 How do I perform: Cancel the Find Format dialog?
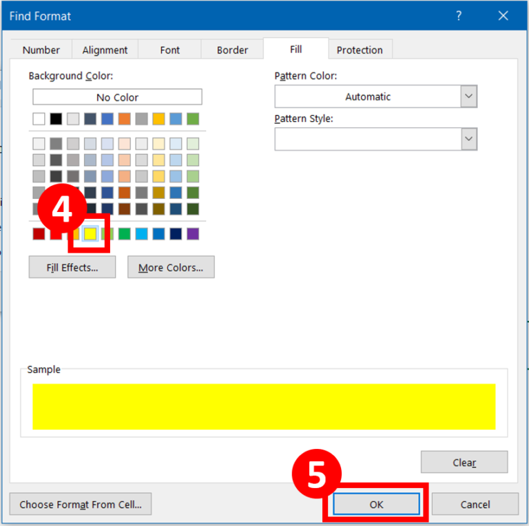coord(475,504)
